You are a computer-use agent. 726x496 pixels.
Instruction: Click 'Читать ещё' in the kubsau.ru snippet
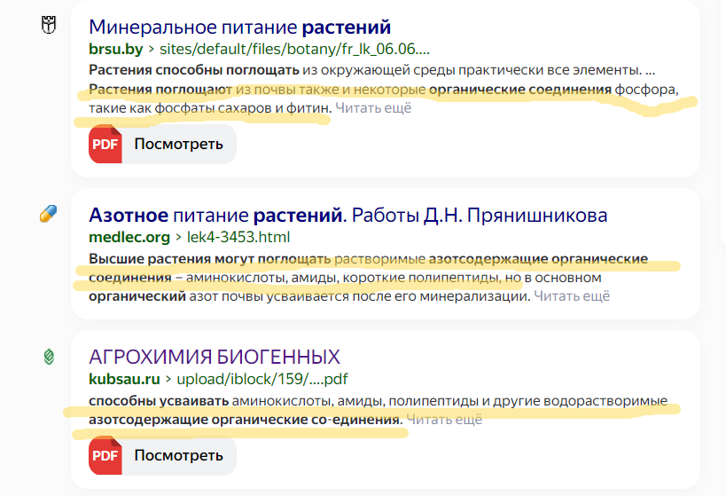(x=444, y=420)
